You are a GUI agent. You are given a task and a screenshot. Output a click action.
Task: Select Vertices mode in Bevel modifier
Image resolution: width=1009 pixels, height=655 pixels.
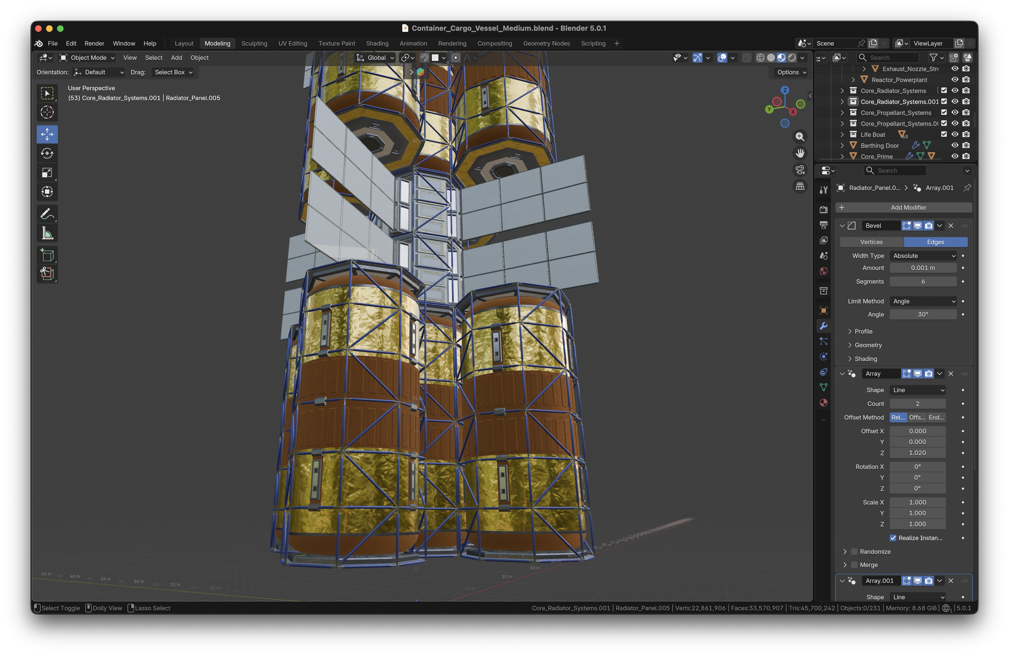[x=871, y=242]
